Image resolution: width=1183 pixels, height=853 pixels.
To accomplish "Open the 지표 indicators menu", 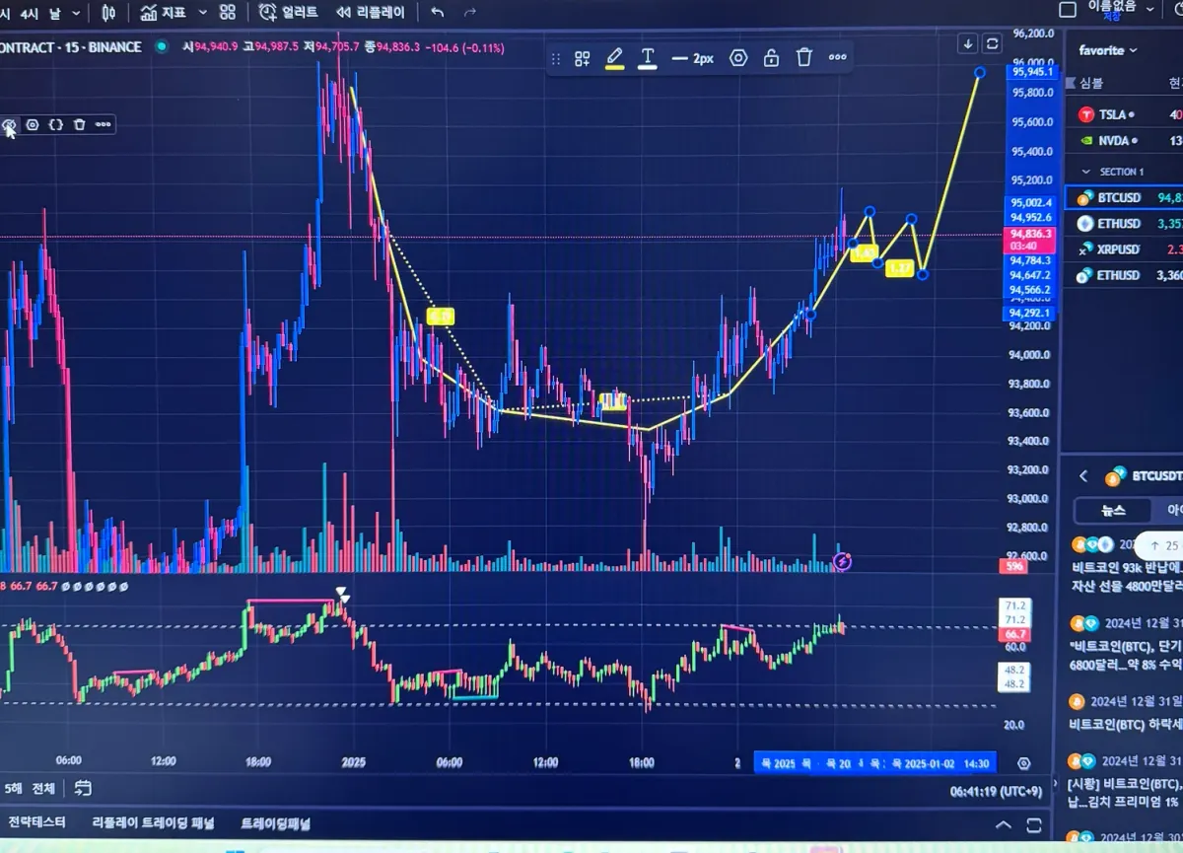I will pos(165,13).
